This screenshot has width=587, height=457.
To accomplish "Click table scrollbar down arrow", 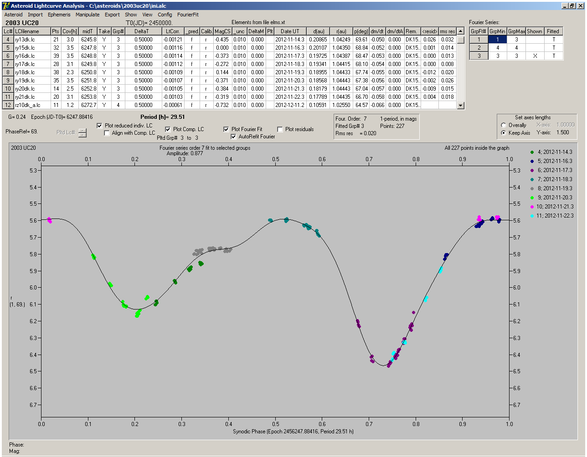I will [461, 106].
